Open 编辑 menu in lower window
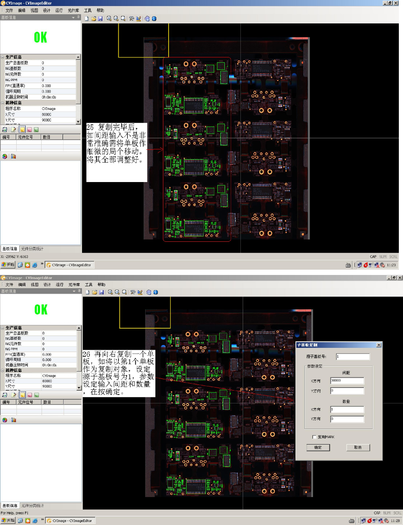 coord(22,285)
